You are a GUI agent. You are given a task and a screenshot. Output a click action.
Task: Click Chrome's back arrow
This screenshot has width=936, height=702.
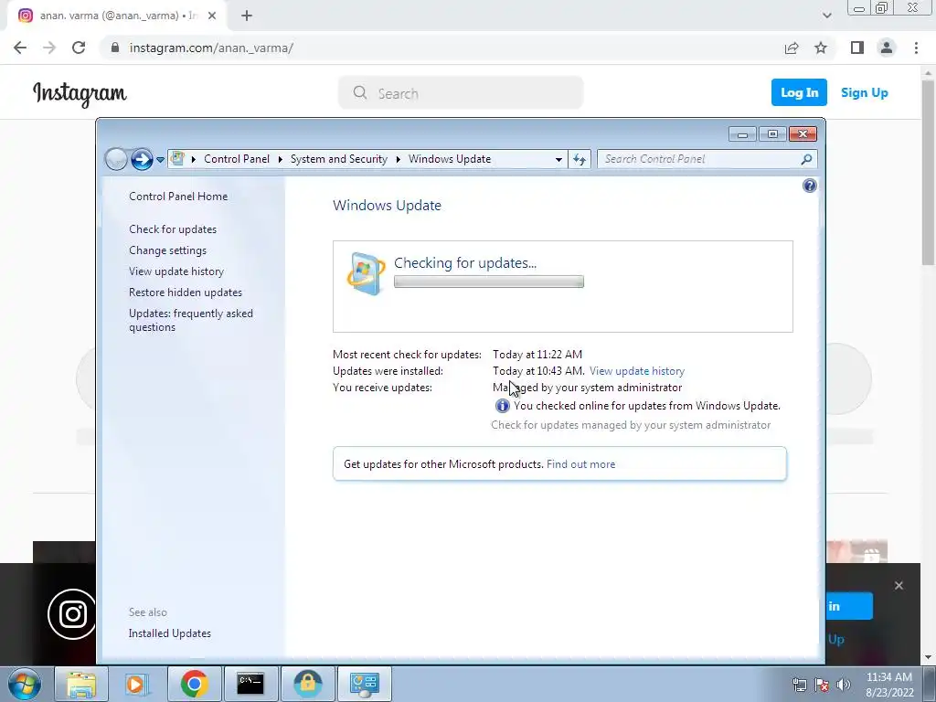(20, 48)
